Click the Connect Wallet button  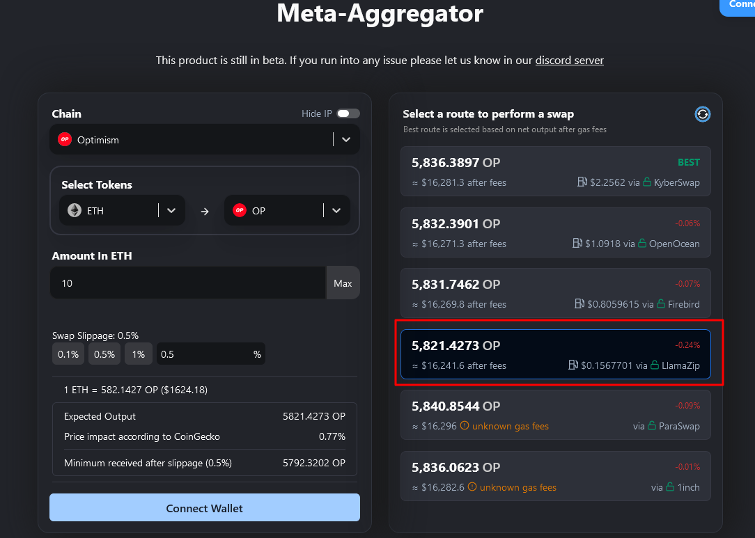pos(204,507)
